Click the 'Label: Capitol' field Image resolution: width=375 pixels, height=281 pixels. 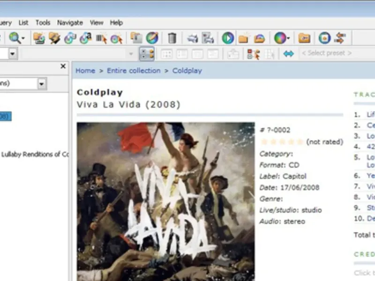[283, 177]
